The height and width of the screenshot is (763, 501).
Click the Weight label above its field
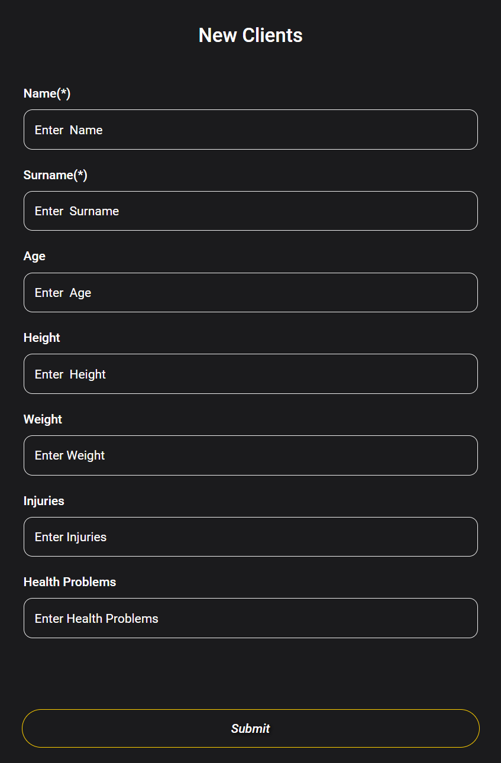pos(43,419)
